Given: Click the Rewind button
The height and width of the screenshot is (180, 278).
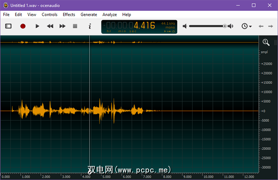Looking at the screenshot, I should (x=50, y=26).
